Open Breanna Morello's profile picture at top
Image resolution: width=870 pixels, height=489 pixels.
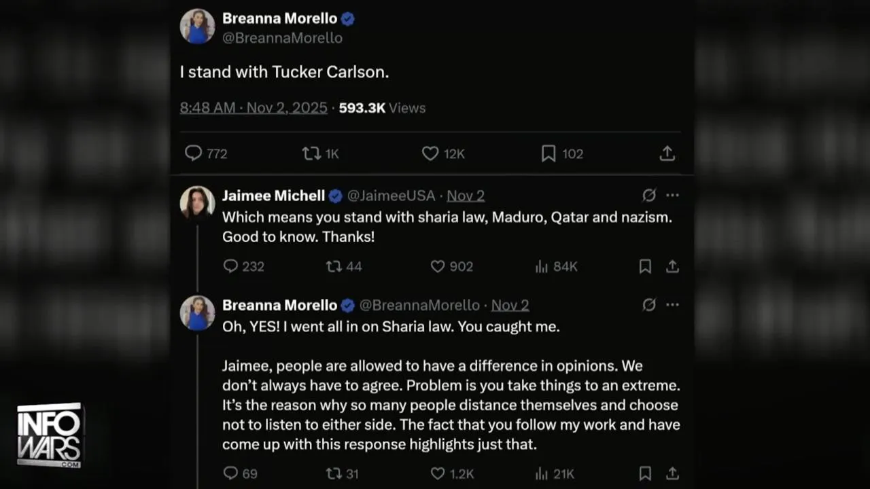point(198,26)
